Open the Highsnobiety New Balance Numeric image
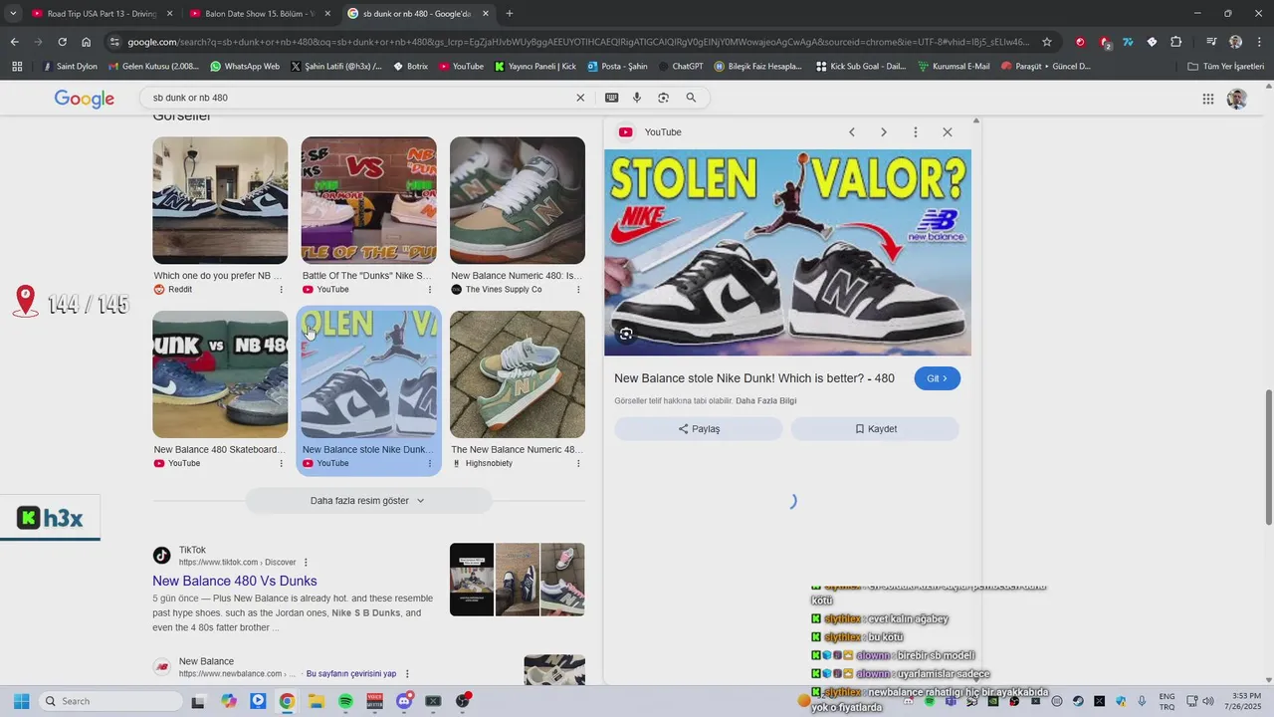 [x=518, y=374]
